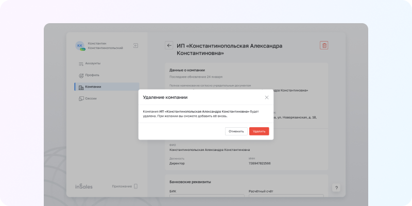Click the company title ИП «Константинопольская Александра Константиновна»

[x=229, y=49]
